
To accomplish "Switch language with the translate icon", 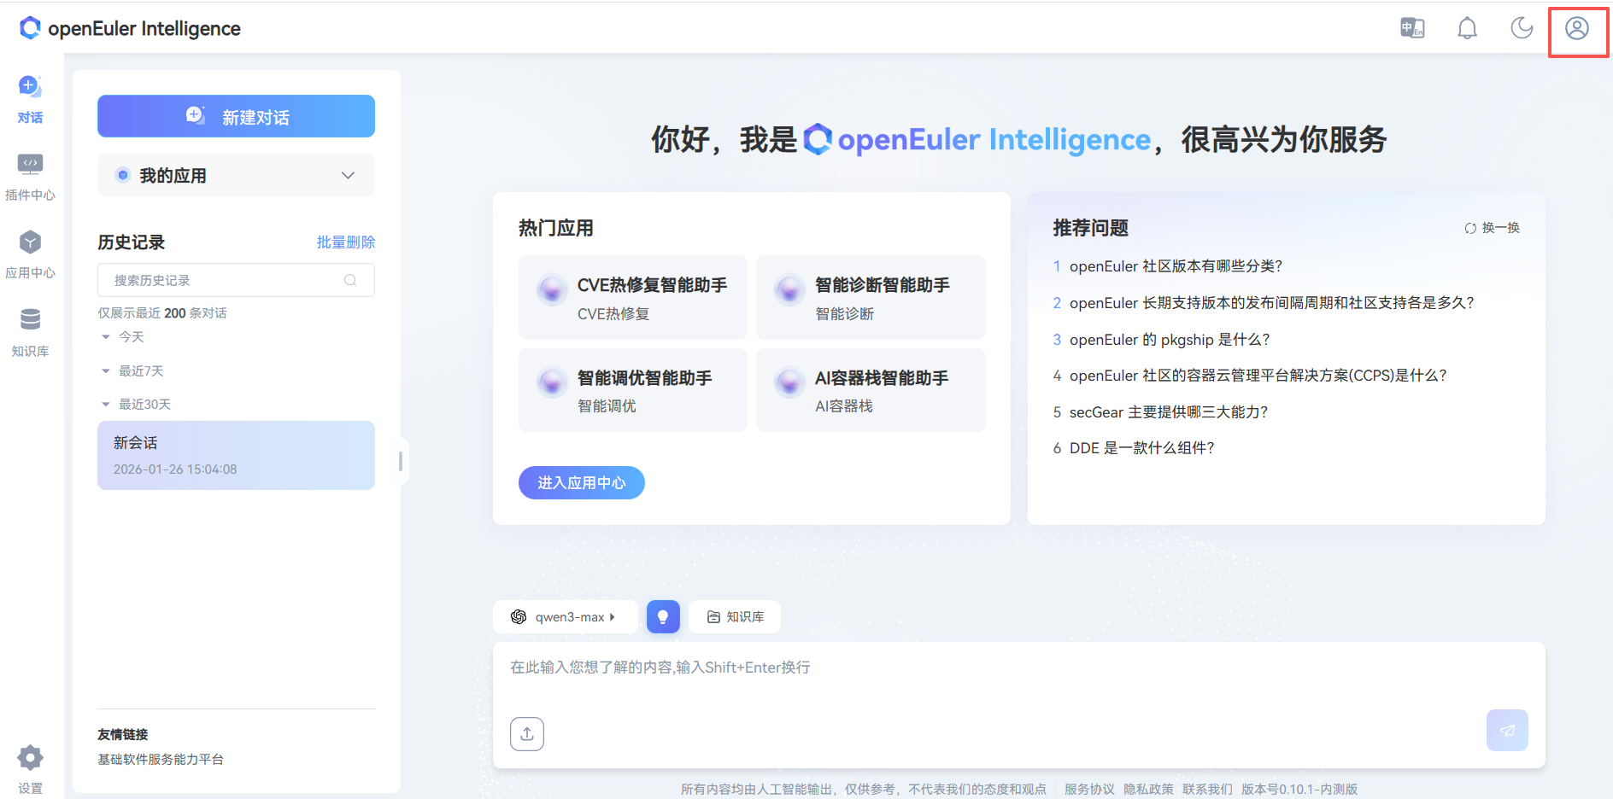I will click(x=1412, y=28).
